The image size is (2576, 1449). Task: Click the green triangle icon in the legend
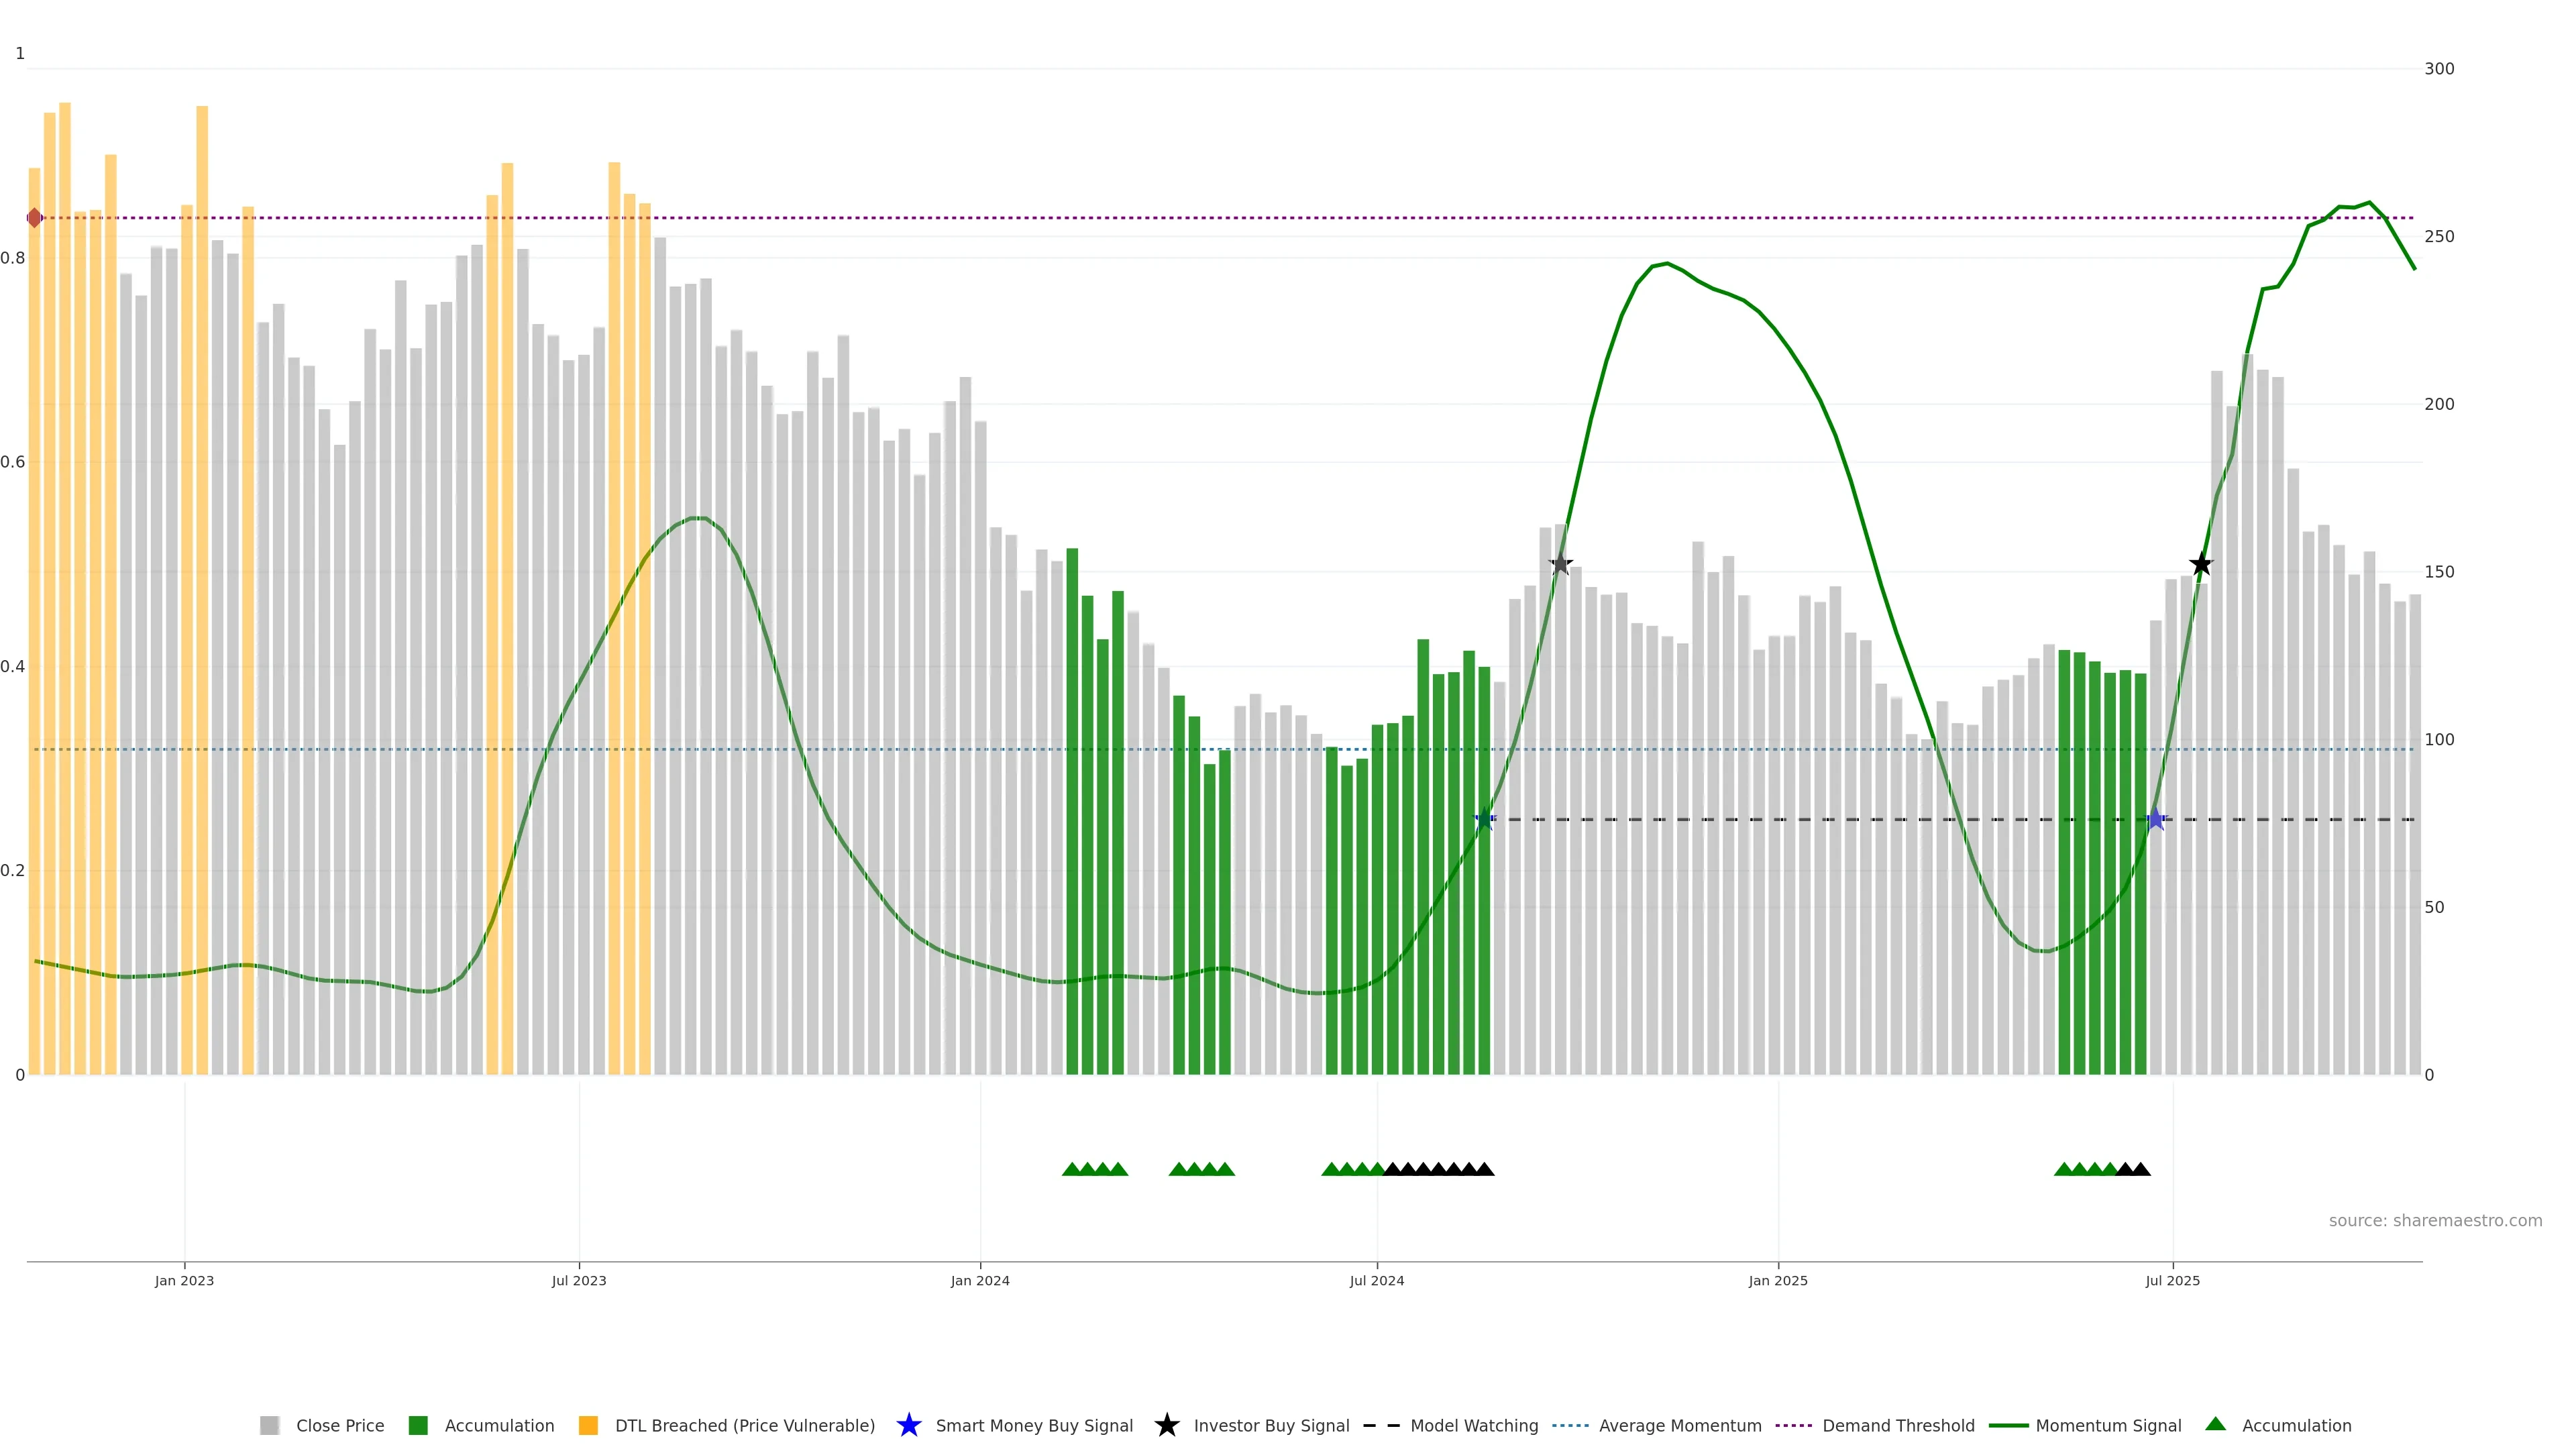point(2215,1424)
